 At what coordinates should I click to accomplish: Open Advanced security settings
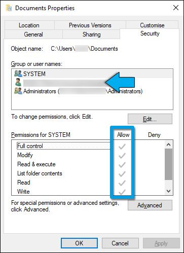(150, 205)
